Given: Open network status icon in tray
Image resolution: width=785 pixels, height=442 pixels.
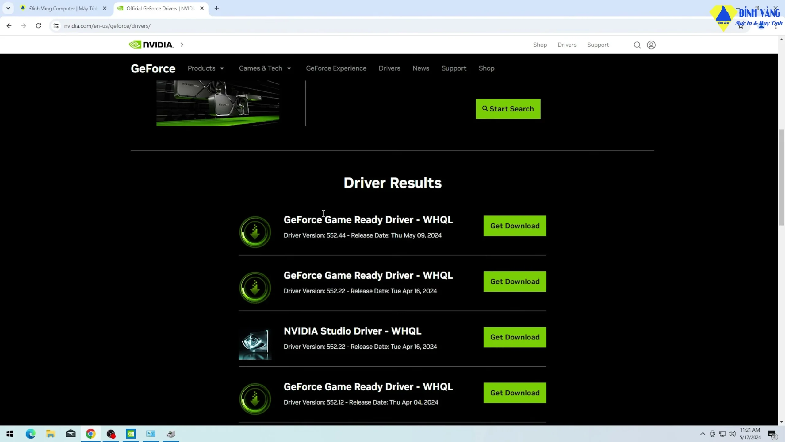Looking at the screenshot, I should tap(722, 434).
